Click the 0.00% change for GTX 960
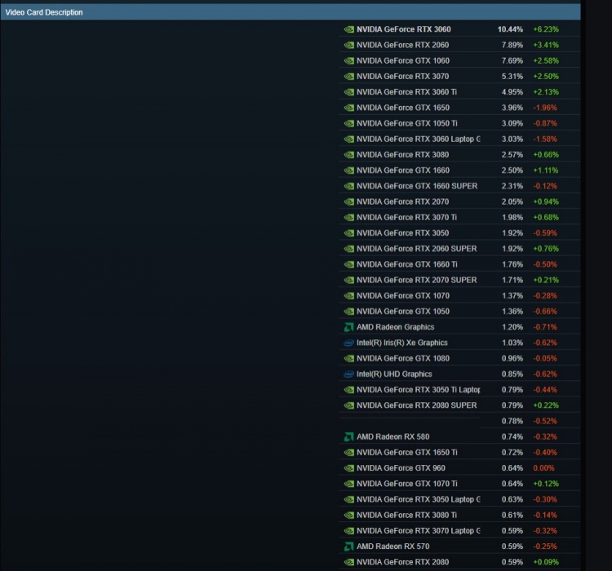Screen dimensions: 612x571 tap(543, 468)
